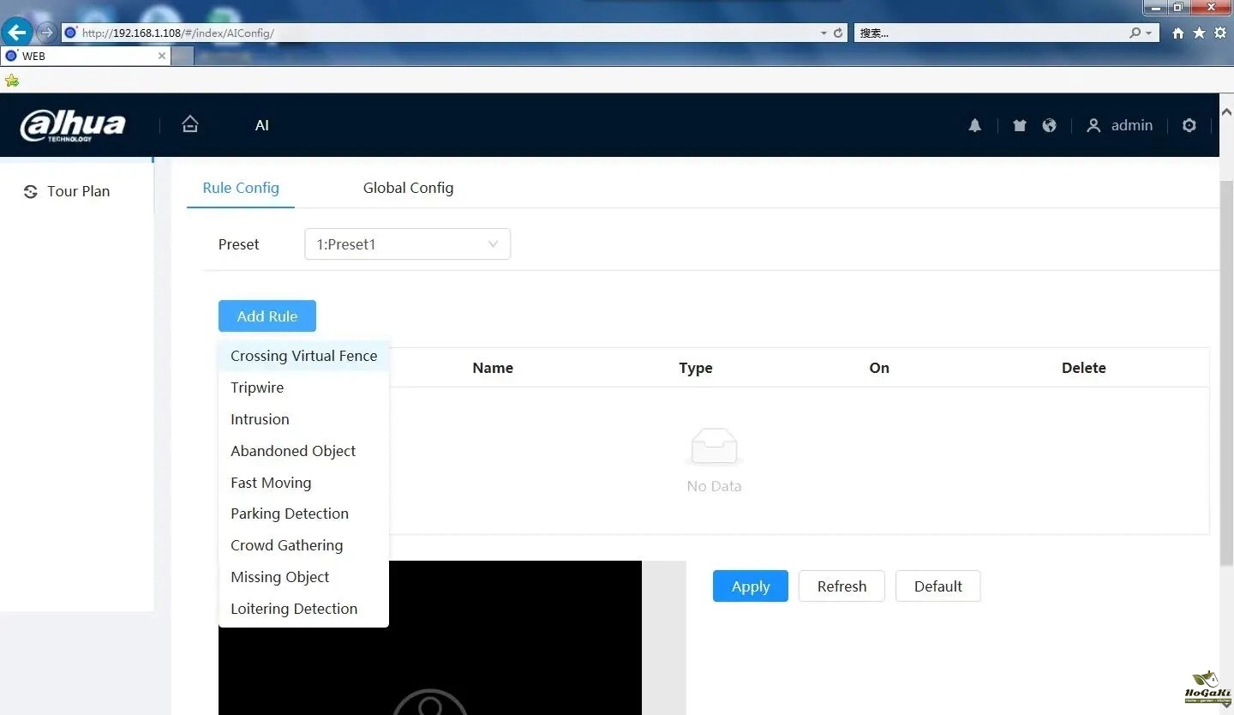Click the Apply button

coord(750,586)
